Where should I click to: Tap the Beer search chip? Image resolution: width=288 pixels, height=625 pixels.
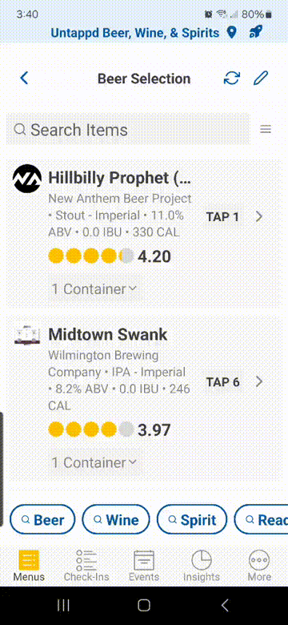click(42, 519)
